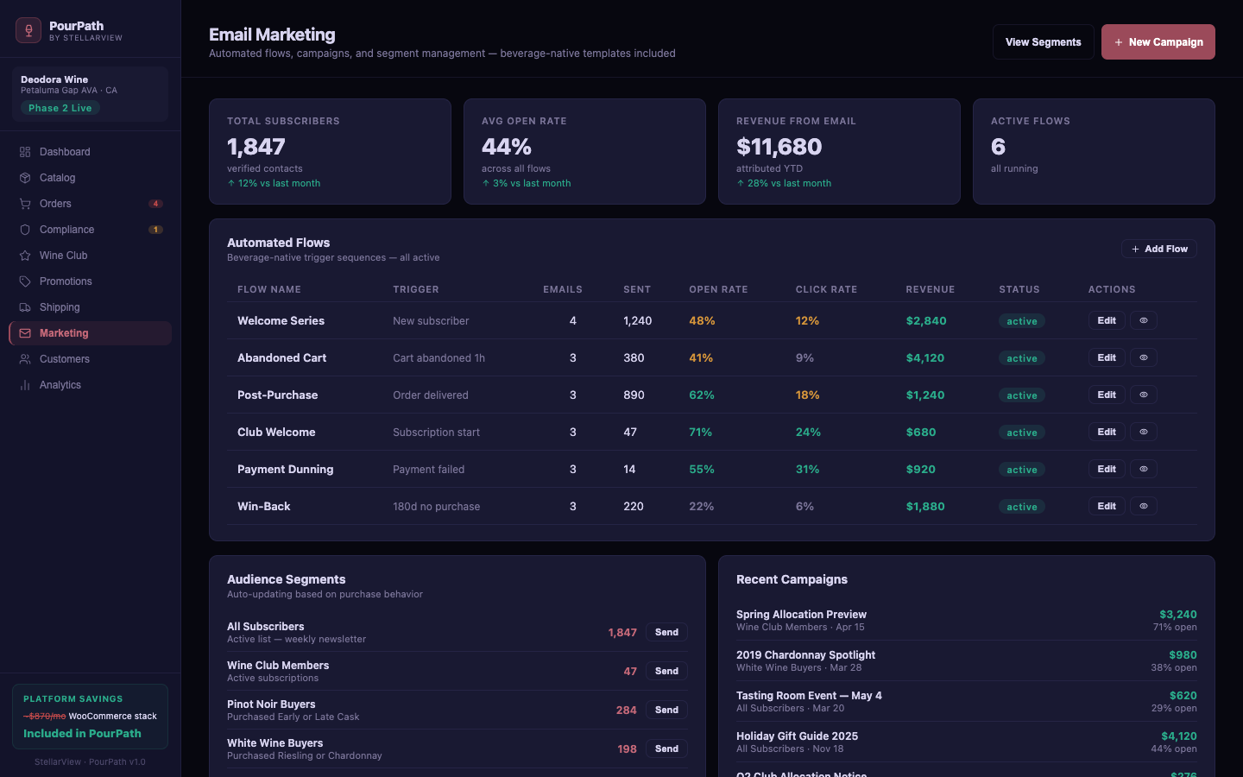Open the Spring Allocation Preview campaign
Viewport: 1243px width, 777px height.
click(801, 615)
